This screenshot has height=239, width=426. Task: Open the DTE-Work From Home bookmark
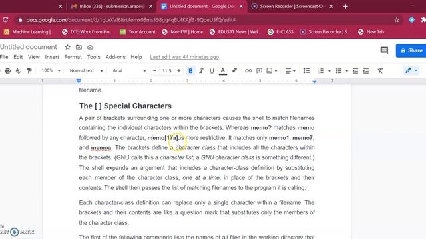[87, 32]
